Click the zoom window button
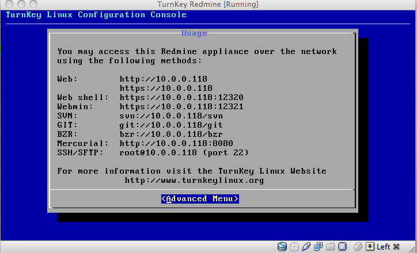Image resolution: width=417 pixels, height=253 pixels. pos(33,3)
